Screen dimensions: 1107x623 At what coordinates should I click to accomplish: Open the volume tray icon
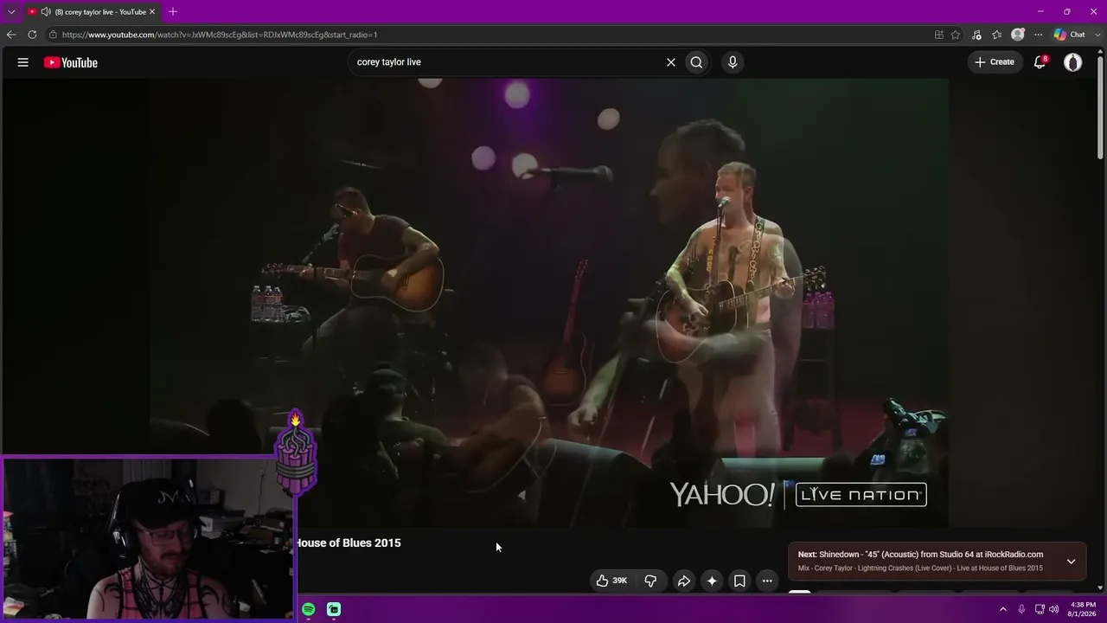tap(1054, 609)
